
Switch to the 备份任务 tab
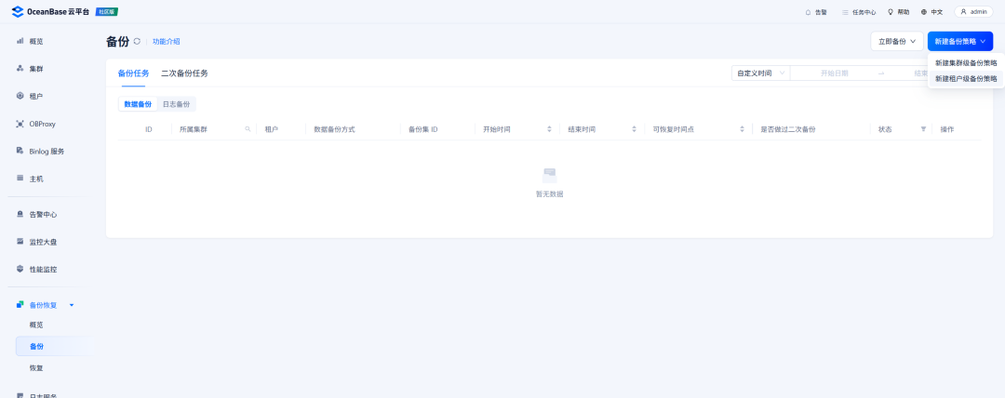133,73
